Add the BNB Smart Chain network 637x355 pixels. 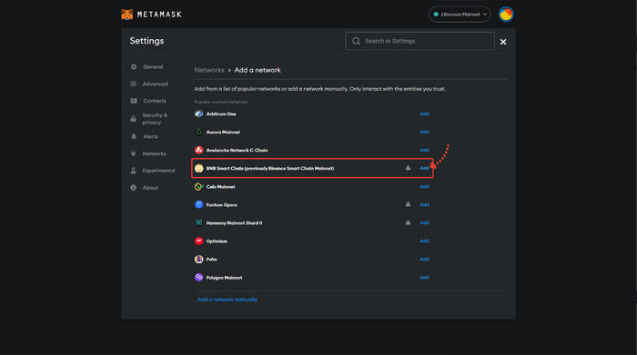[x=424, y=168]
